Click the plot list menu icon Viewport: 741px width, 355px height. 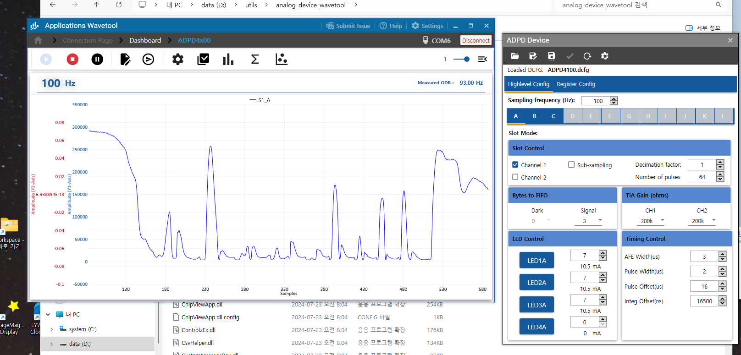click(482, 59)
